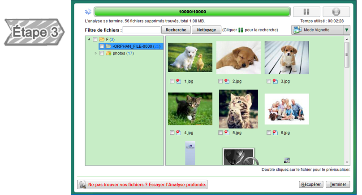
Task: Click the file icon beside 1.jpg
Action: pyautogui.click(x=179, y=82)
